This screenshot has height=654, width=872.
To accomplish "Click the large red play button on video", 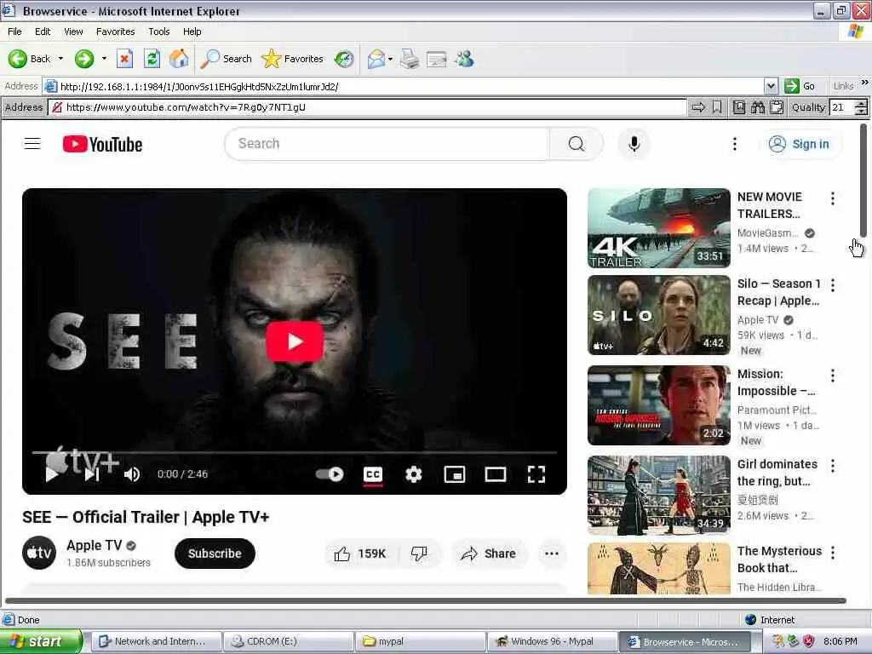I will pyautogui.click(x=295, y=341).
